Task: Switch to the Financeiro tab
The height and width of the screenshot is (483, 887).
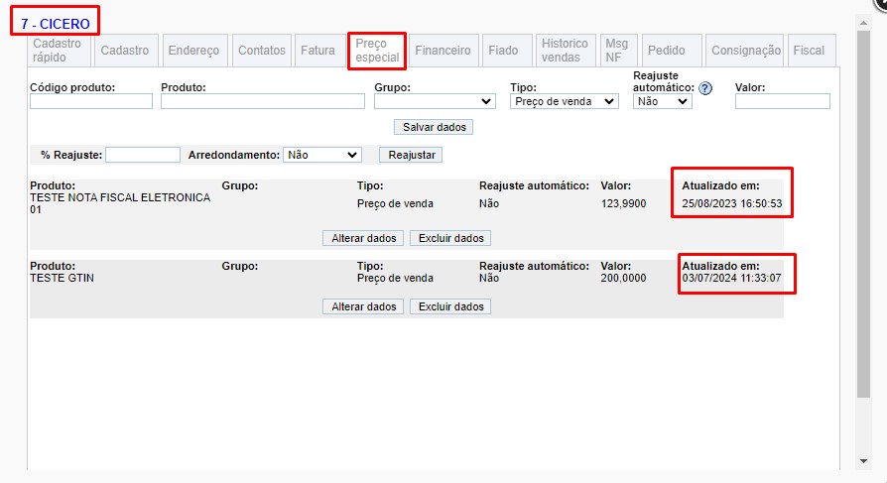Action: (443, 51)
